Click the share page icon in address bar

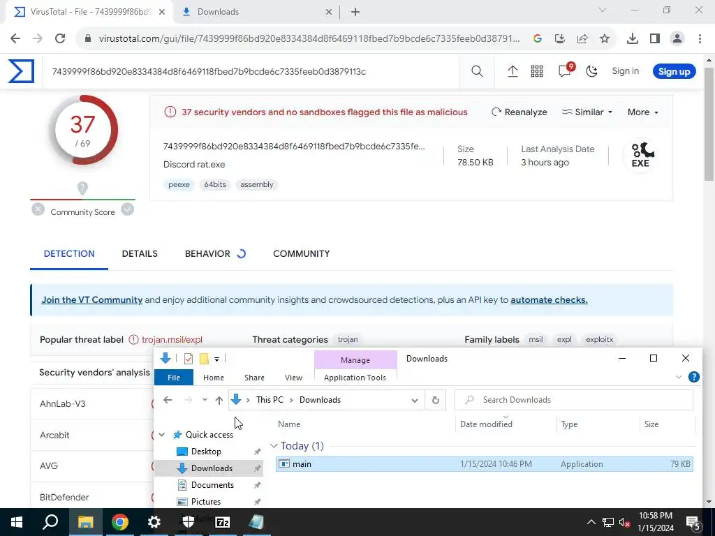click(x=582, y=39)
